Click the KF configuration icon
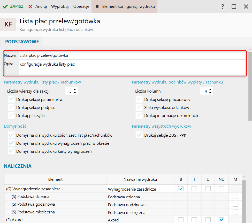The image size is (252, 223). (8, 24)
